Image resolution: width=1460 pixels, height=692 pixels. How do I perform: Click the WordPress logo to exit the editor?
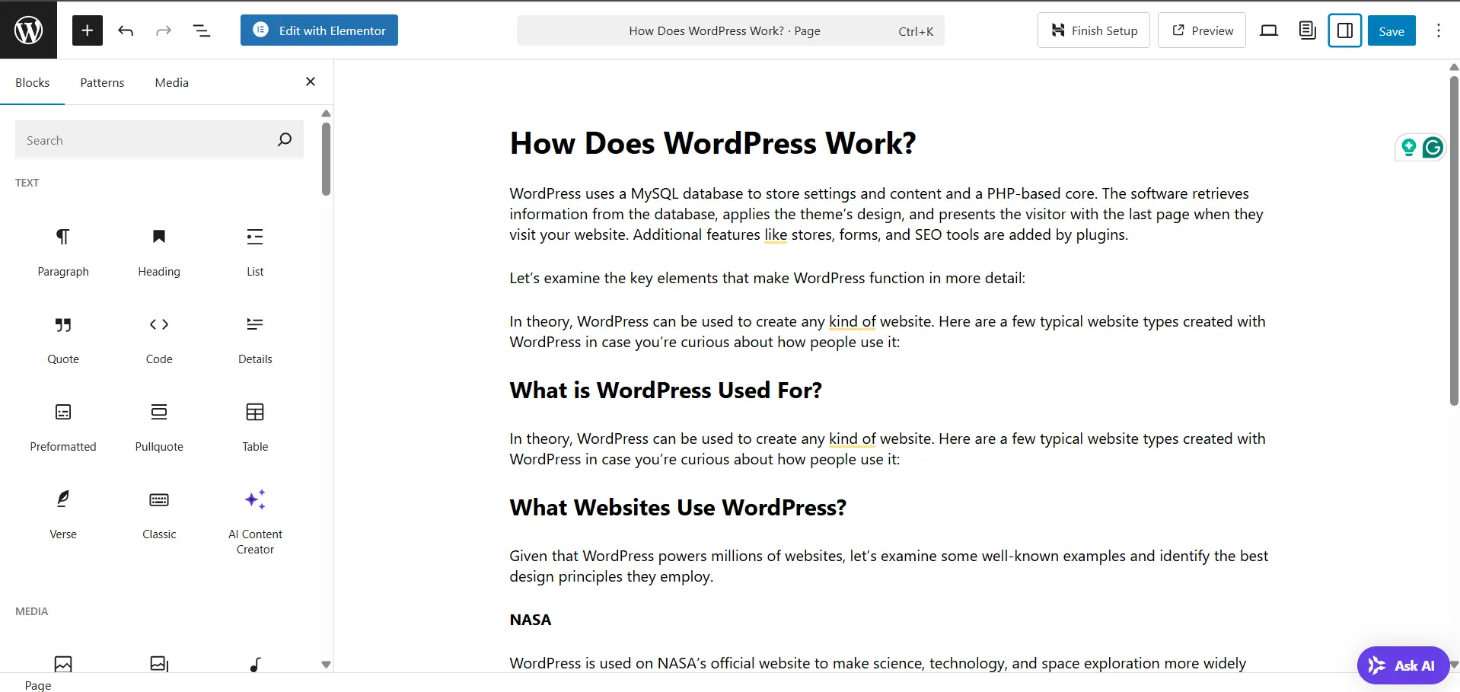(x=28, y=30)
